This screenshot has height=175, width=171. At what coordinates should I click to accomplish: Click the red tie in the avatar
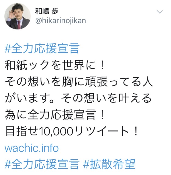19,24
